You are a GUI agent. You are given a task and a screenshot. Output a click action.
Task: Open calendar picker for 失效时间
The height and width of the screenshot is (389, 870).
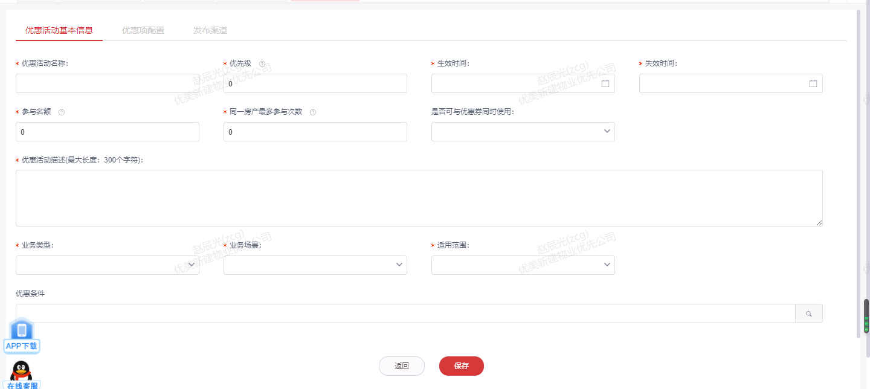813,83
